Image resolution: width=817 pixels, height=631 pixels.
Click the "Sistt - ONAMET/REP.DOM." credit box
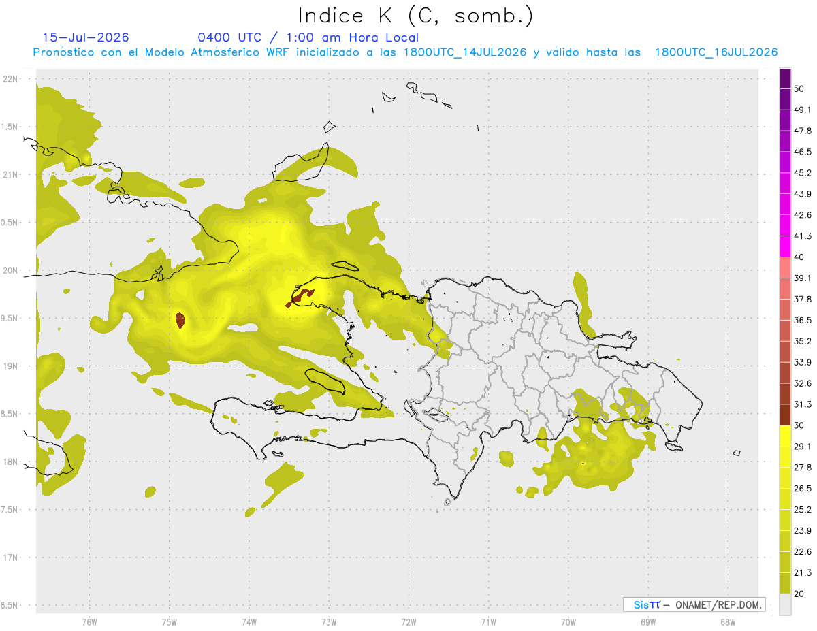[x=694, y=604]
